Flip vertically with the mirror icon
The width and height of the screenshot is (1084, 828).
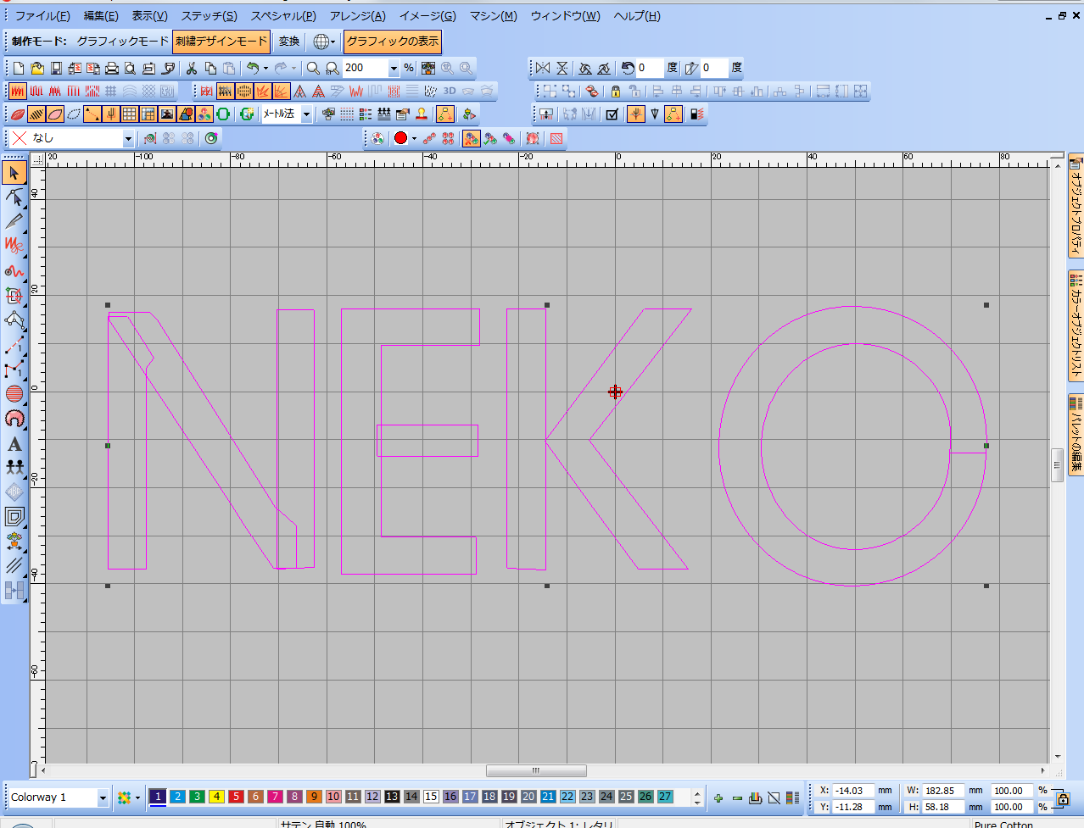click(562, 68)
